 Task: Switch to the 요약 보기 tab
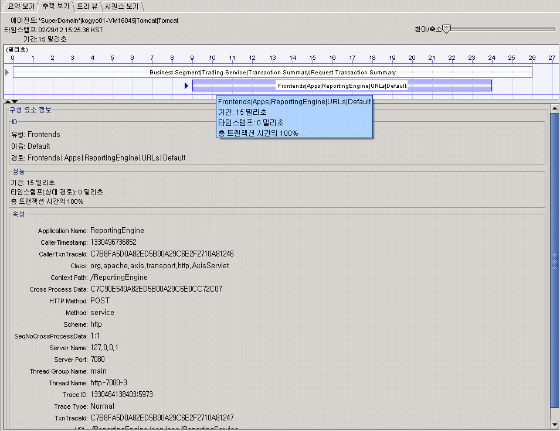click(x=21, y=6)
